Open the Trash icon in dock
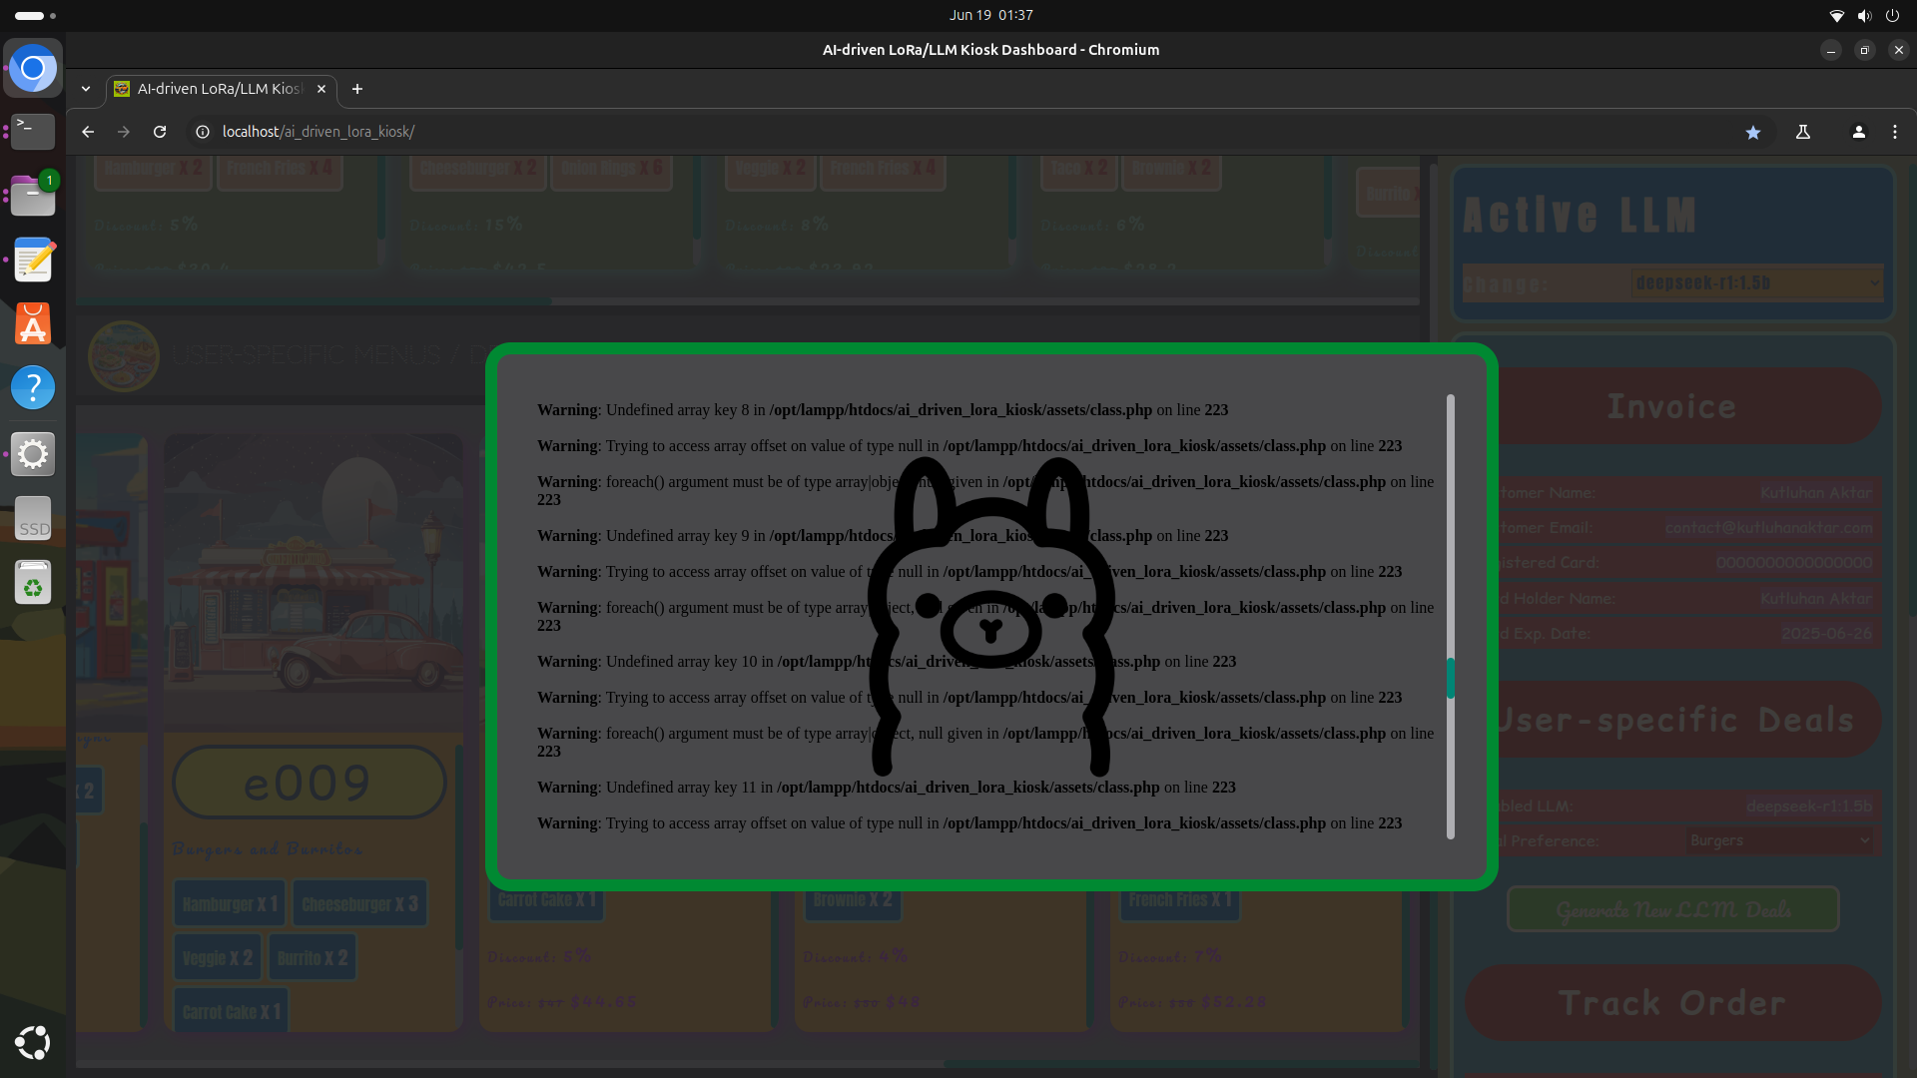1917x1078 pixels. tap(33, 583)
